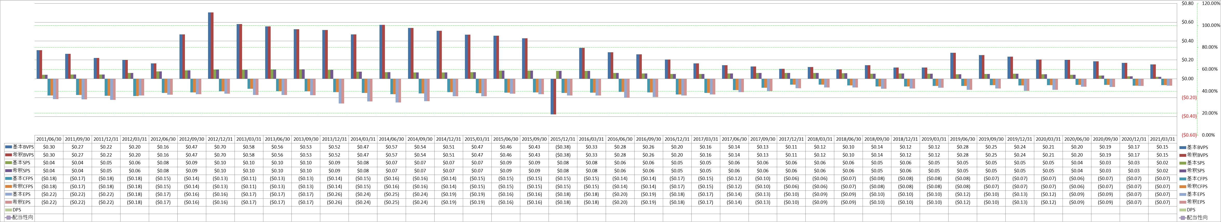Select 基本EPS entry in the chart legend

click(x=1192, y=194)
